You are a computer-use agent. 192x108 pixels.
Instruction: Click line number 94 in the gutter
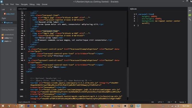[x=22, y=72]
